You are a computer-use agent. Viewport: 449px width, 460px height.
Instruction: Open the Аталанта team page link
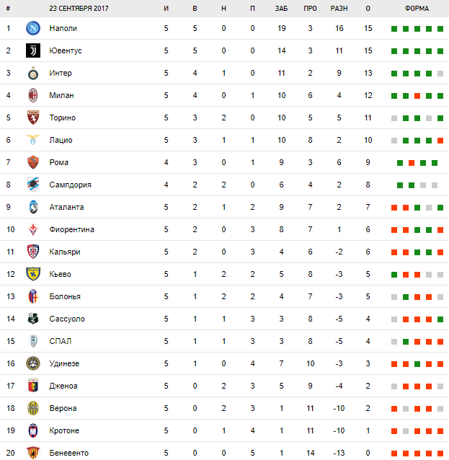(66, 207)
